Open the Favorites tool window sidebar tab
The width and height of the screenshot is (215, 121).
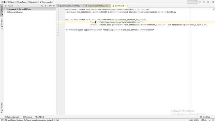(x=2, y=108)
